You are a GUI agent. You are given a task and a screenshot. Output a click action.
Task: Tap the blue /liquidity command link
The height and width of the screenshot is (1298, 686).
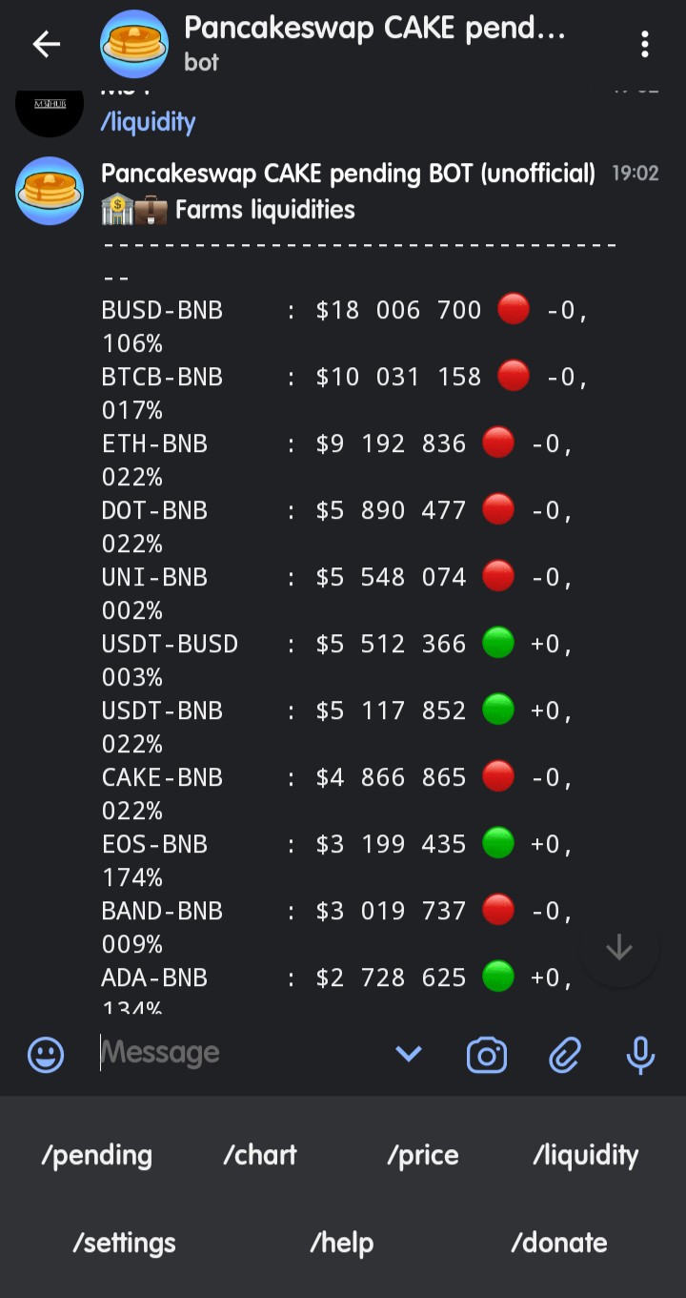(x=148, y=122)
